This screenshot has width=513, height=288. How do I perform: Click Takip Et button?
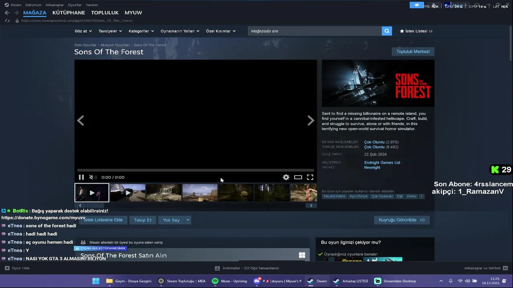[143, 220]
